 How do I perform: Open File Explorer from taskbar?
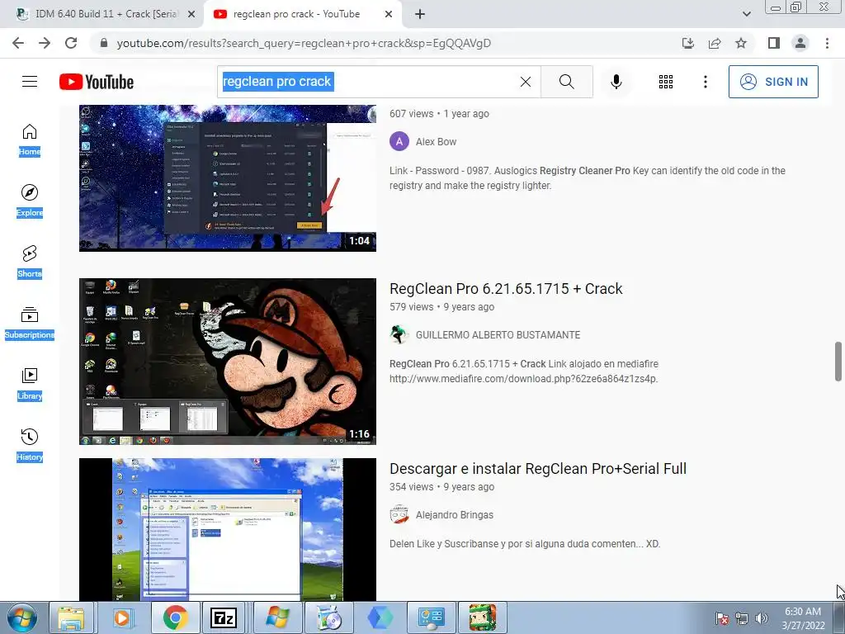[x=71, y=617]
